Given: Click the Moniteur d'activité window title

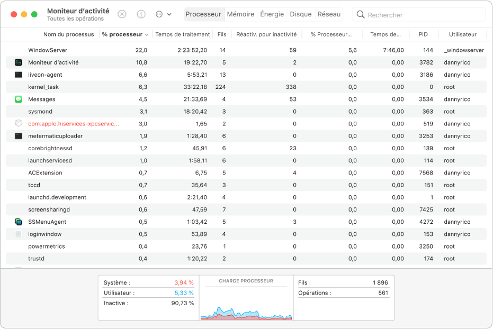Looking at the screenshot, I should tap(78, 11).
